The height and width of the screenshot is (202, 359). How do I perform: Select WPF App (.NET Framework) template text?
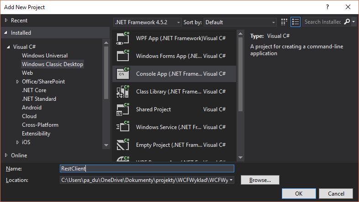click(x=169, y=38)
